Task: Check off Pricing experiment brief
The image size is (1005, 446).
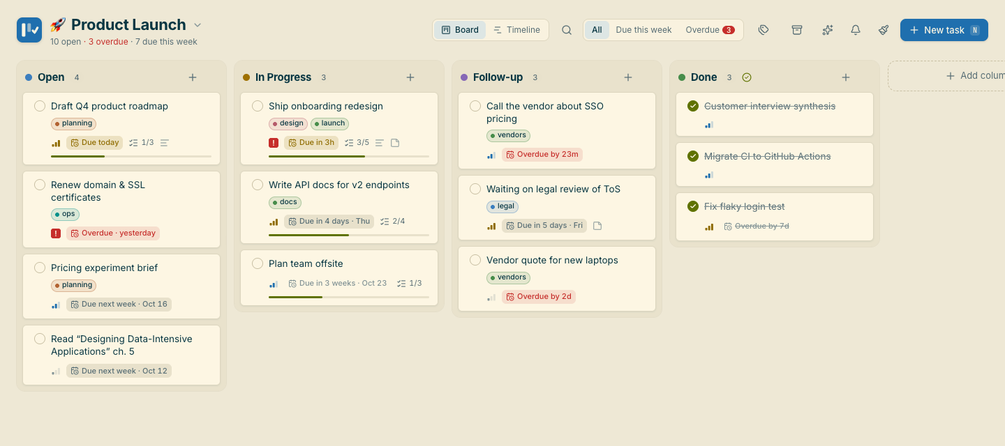Action: coord(40,268)
